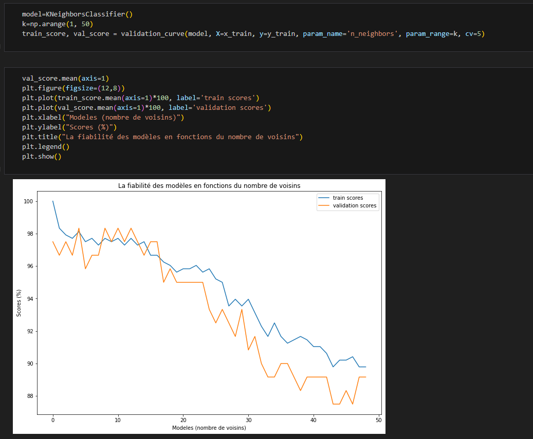Click the plt.plot line labeled 'validation scores'
Image resolution: width=533 pixels, height=439 pixels.
[x=146, y=108]
